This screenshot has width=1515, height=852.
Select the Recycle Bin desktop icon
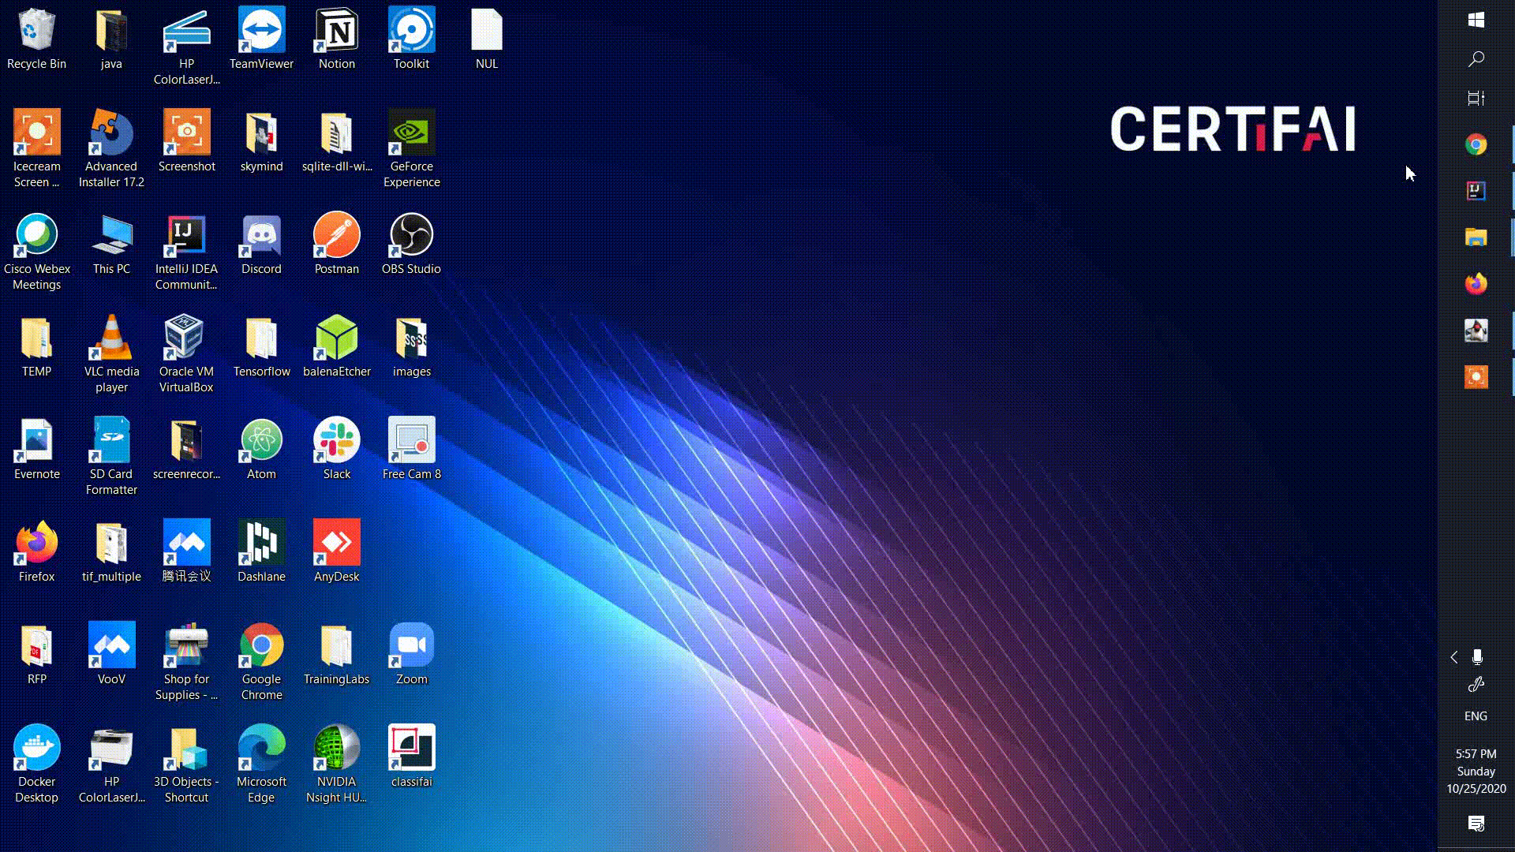[36, 32]
